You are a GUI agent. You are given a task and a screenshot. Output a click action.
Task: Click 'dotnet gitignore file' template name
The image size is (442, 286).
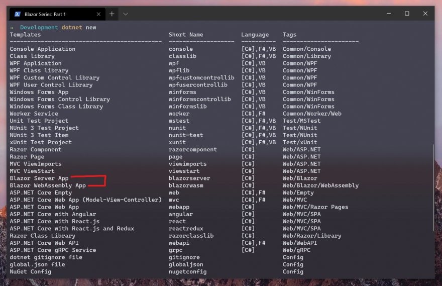pos(46,257)
